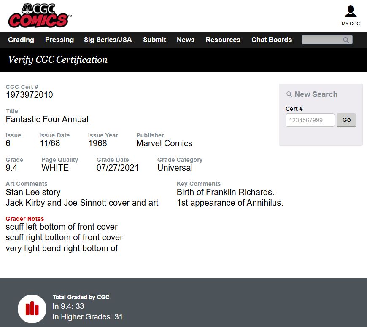Select cert number 1973972010 text
367x327 pixels.
click(29, 95)
